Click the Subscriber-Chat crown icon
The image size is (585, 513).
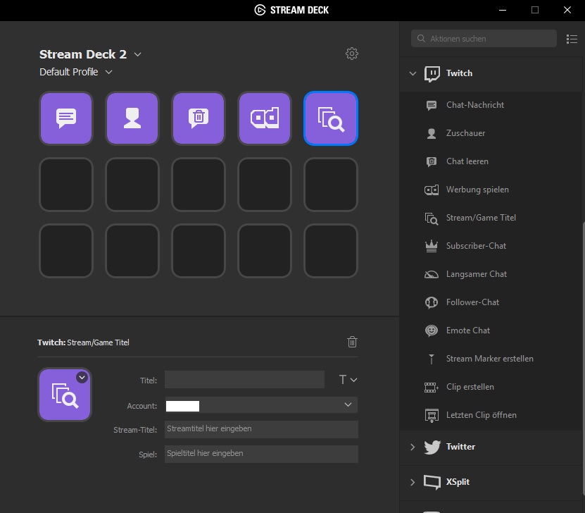click(432, 246)
